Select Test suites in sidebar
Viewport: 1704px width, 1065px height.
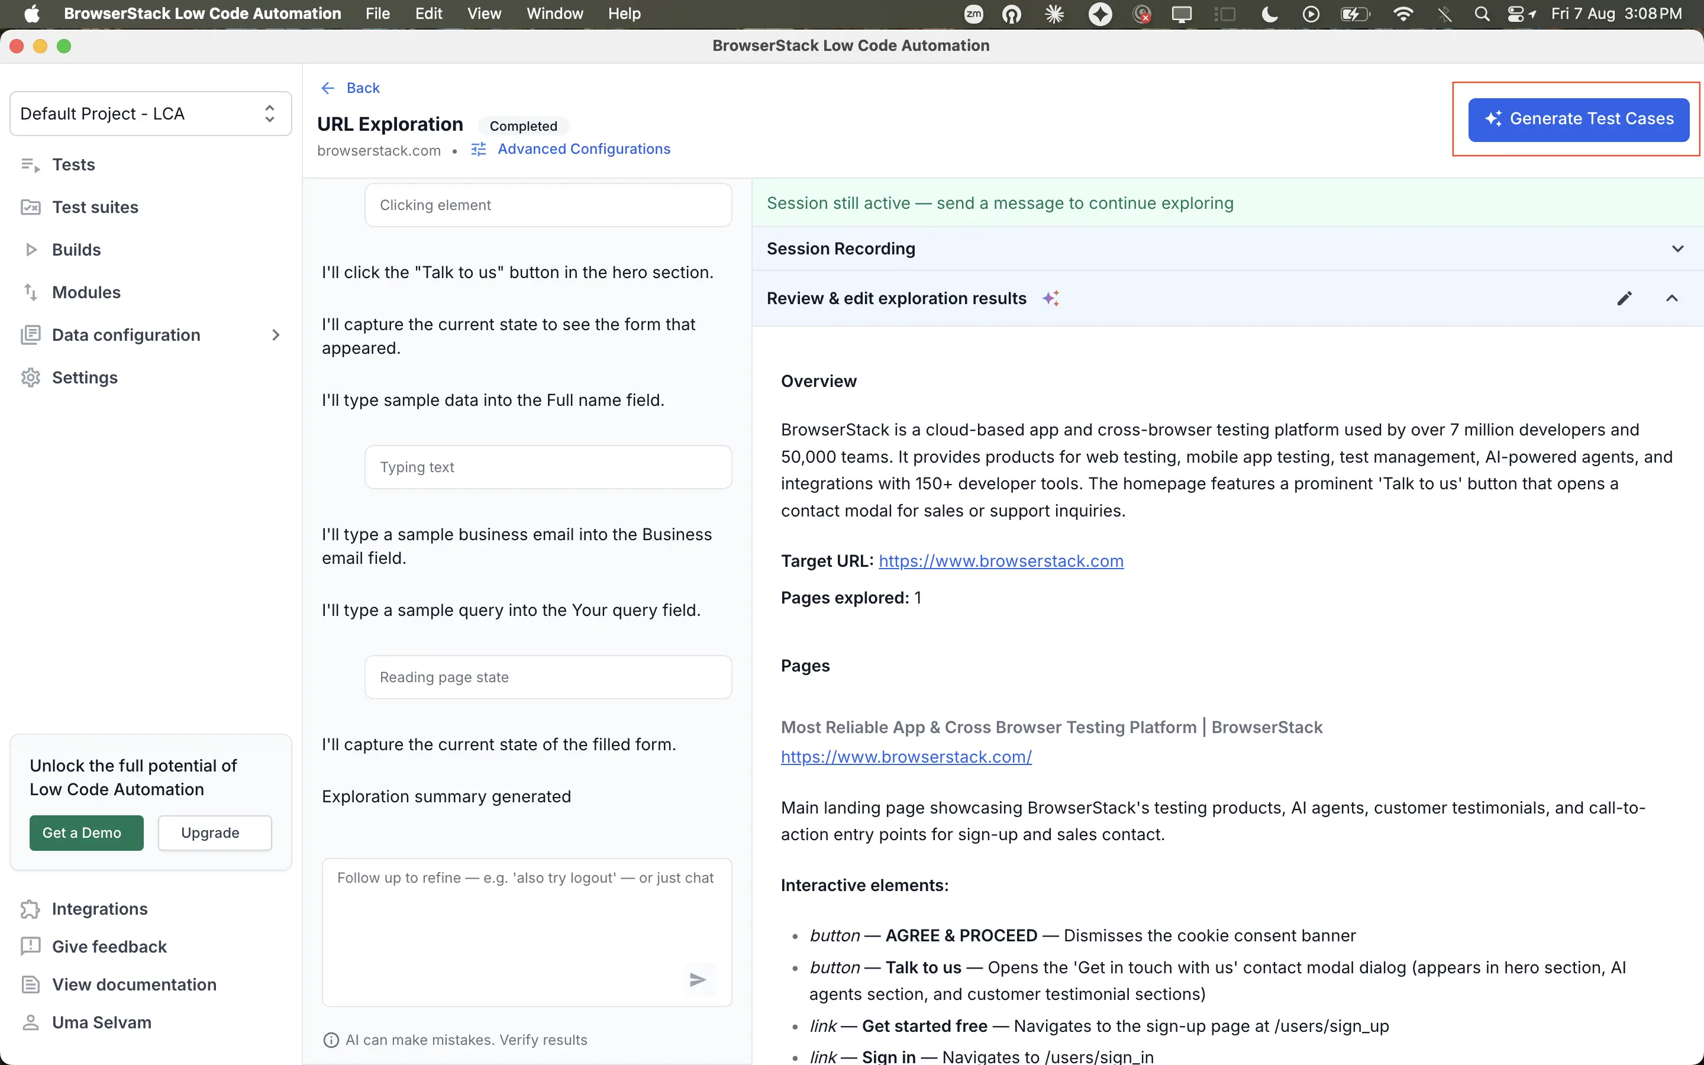point(95,207)
